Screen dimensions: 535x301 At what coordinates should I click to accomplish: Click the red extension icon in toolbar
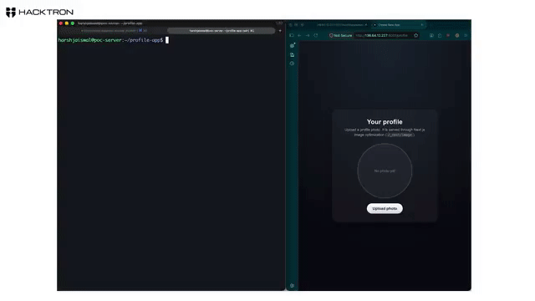[448, 35]
